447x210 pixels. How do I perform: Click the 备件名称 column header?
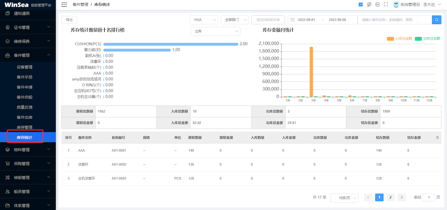[x=85, y=137]
